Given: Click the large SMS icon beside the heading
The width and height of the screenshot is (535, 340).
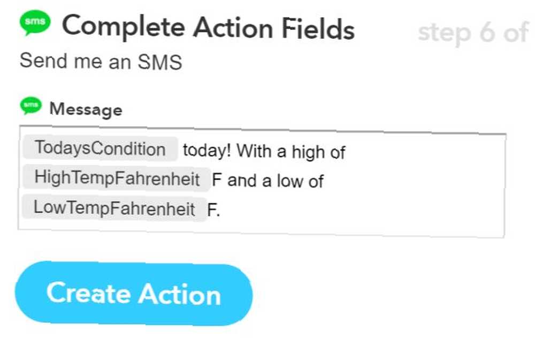Looking at the screenshot, I should (x=35, y=23).
